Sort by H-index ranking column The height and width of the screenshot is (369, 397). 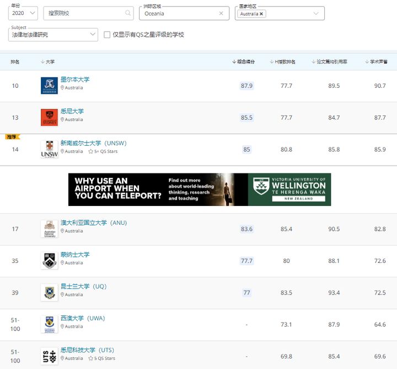click(282, 62)
